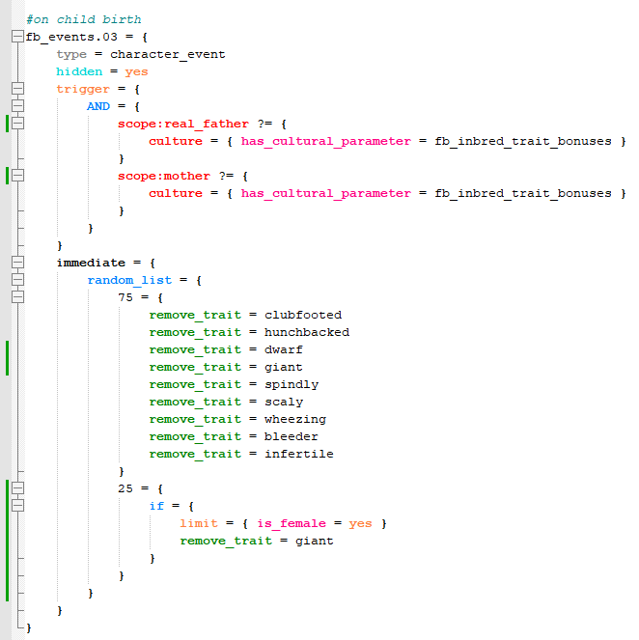Click 'giant' inside the if block
This screenshot has width=639, height=640.
tap(315, 541)
